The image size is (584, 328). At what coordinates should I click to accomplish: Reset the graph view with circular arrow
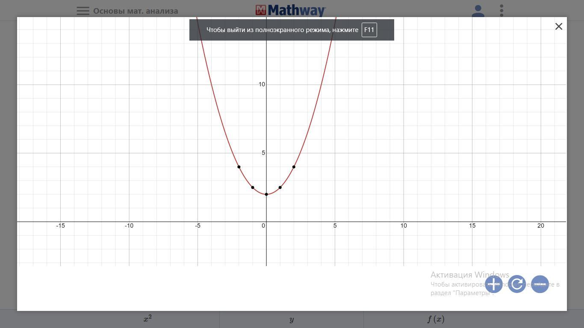517,284
